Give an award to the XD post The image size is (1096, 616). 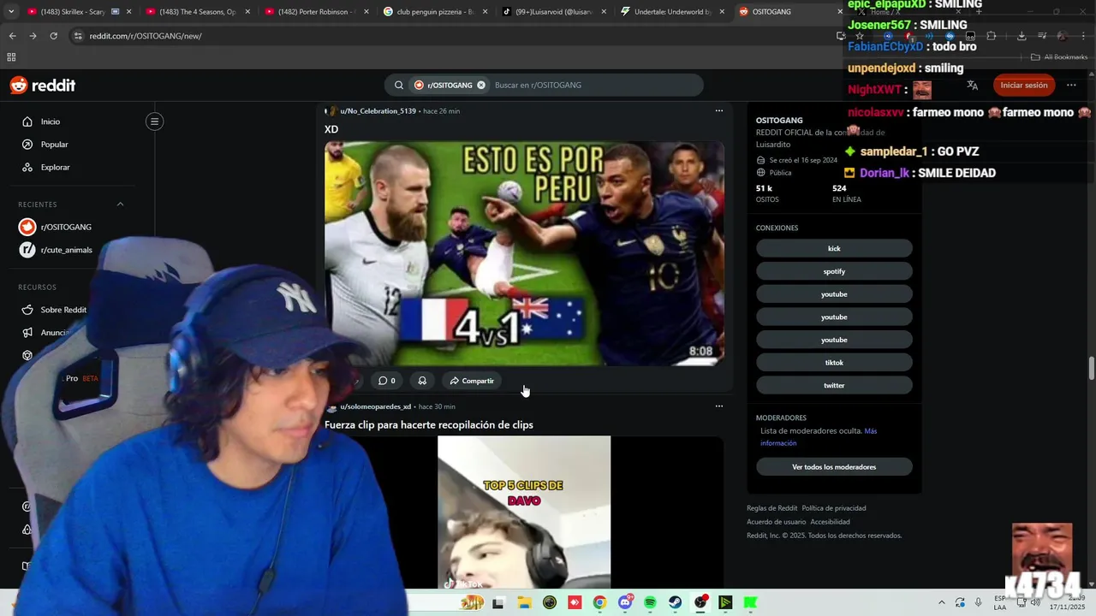coord(422,381)
